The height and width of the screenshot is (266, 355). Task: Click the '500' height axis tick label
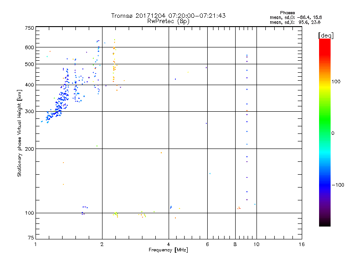tap(29, 64)
